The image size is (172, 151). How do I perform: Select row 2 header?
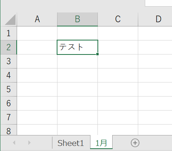click(x=9, y=47)
